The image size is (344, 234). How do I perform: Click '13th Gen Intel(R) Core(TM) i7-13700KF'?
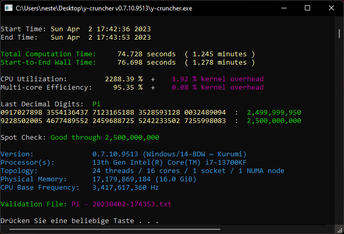pos(169,163)
